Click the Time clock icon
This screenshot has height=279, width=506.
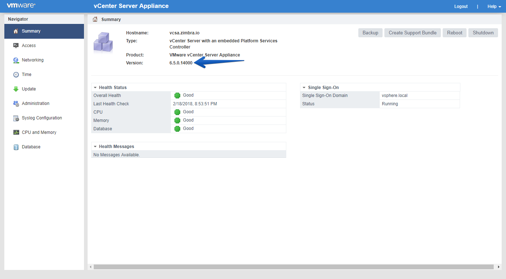16,75
